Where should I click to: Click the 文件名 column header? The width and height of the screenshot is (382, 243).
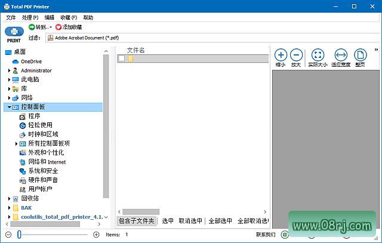(x=135, y=51)
